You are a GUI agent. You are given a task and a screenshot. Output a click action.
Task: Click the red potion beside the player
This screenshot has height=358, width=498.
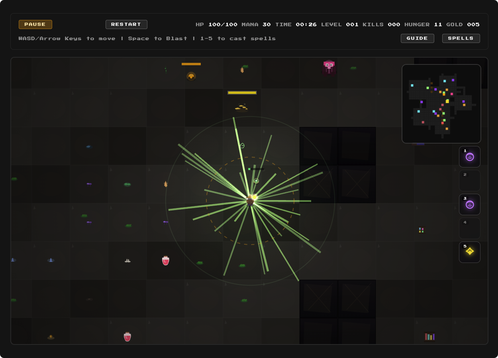166,261
